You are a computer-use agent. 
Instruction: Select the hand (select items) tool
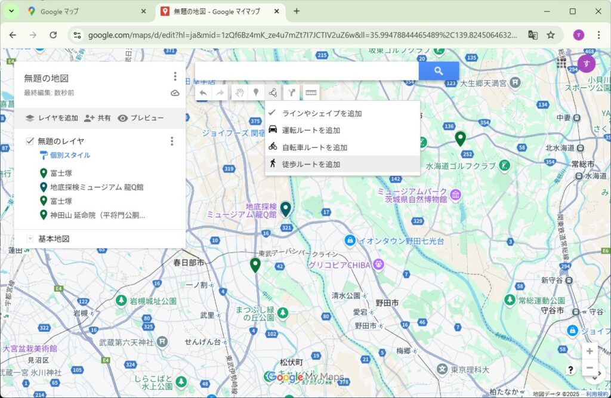(x=239, y=92)
